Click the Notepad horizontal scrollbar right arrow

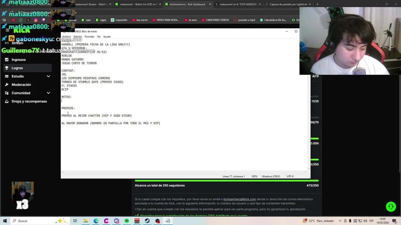point(305,172)
